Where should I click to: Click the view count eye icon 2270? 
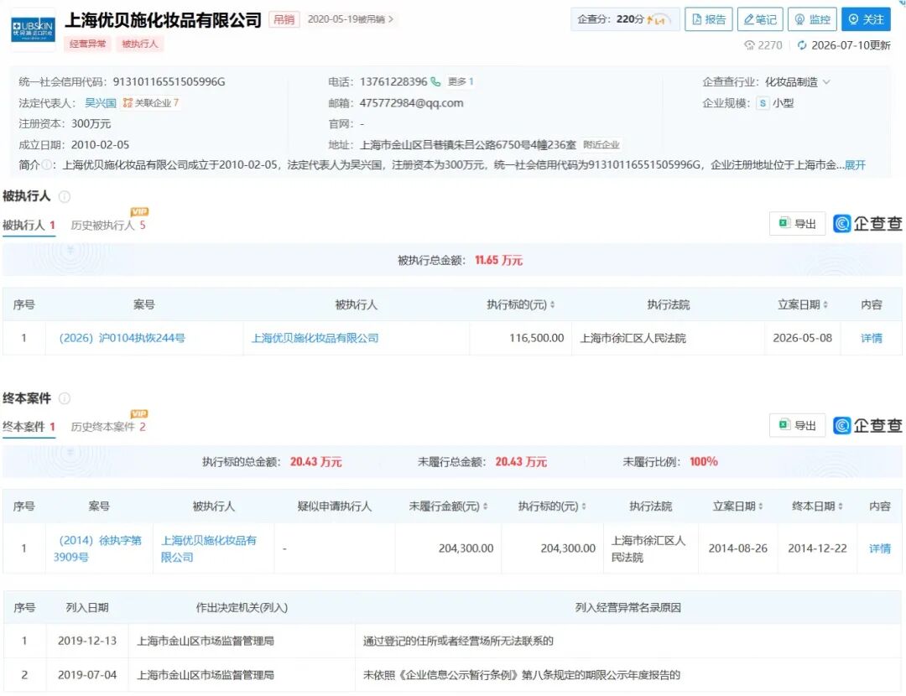[x=749, y=45]
